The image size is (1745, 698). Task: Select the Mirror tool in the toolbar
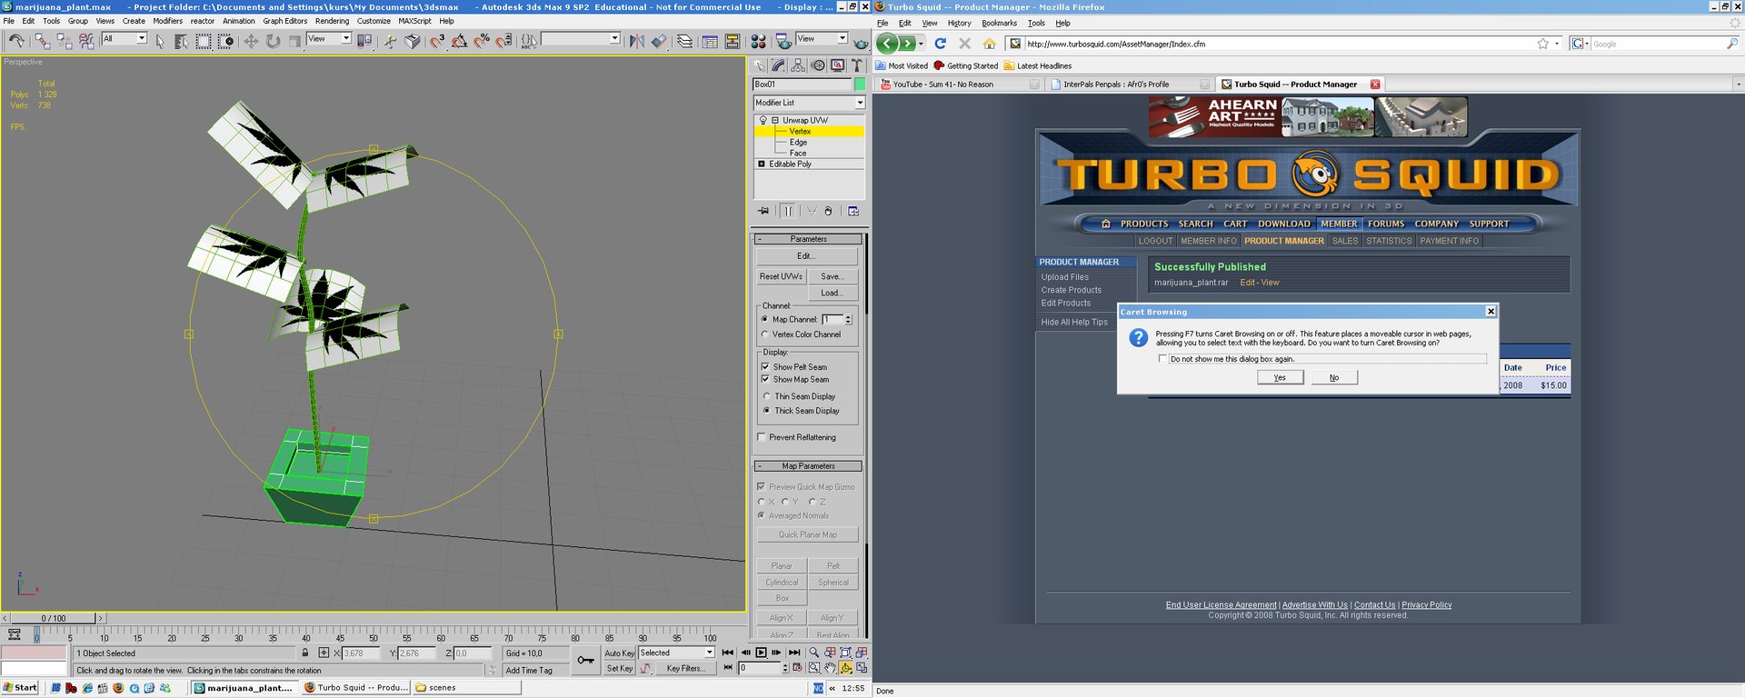click(x=636, y=41)
